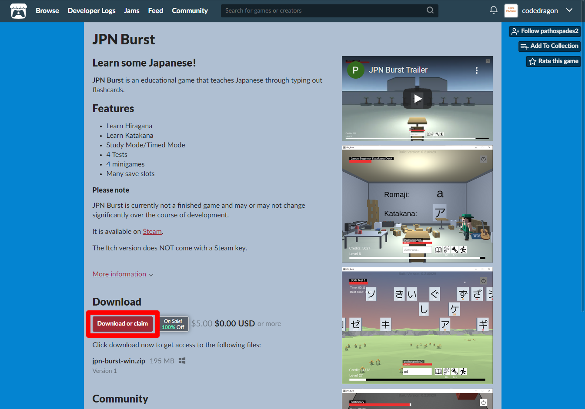
Task: Click the Version 1 label
Action: pyautogui.click(x=104, y=371)
